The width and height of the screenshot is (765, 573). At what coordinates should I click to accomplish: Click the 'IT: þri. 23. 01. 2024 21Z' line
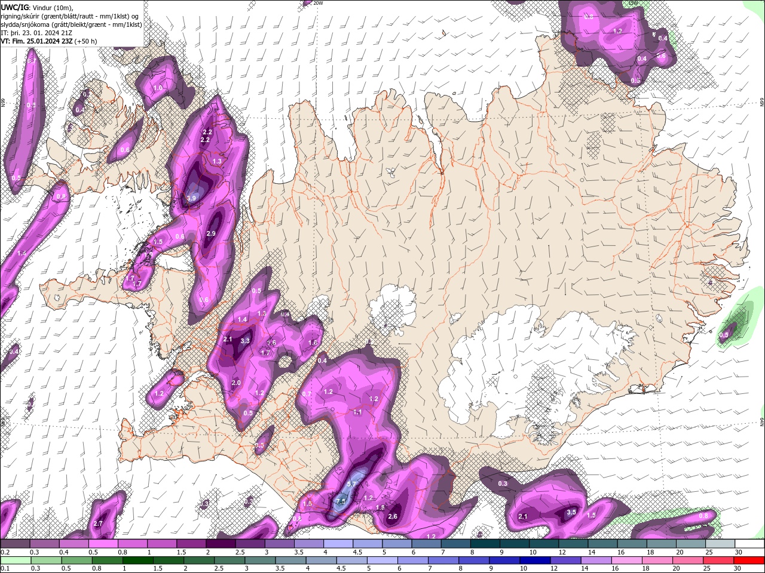pyautogui.click(x=36, y=32)
